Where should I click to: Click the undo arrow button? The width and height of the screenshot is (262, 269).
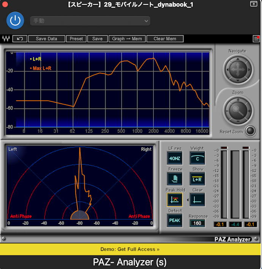pos(20,39)
